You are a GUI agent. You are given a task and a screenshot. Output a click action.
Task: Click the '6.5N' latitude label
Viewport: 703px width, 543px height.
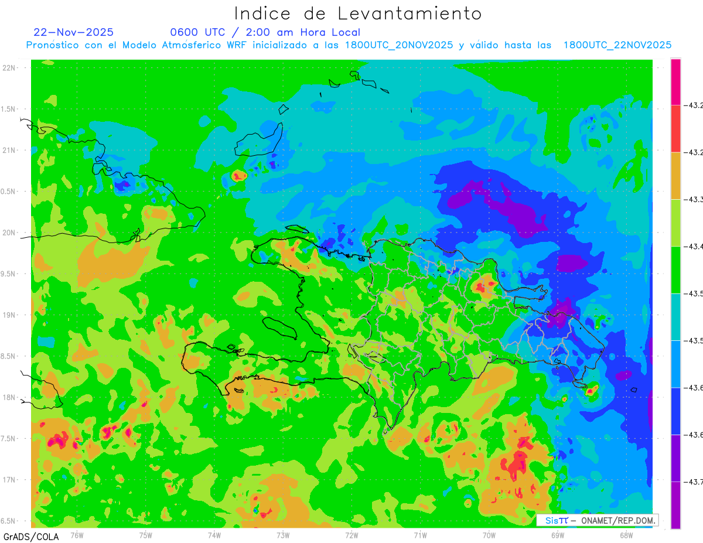[9, 521]
